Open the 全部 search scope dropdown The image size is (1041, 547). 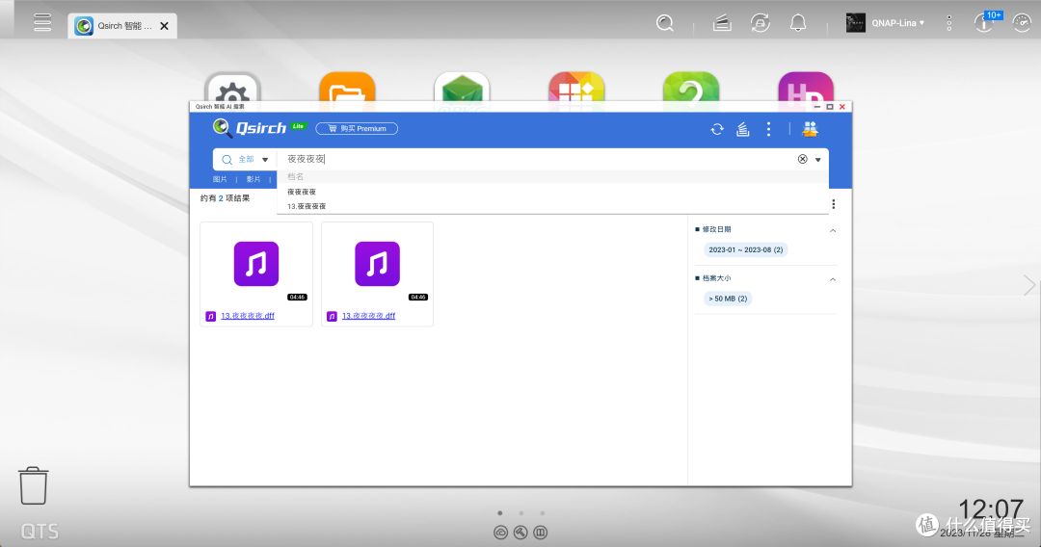[245, 159]
